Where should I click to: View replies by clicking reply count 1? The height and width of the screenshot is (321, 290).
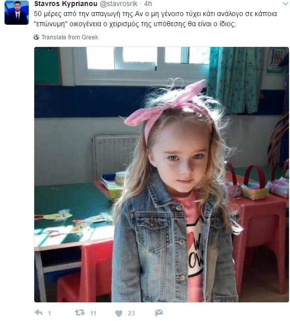pyautogui.click(x=49, y=313)
